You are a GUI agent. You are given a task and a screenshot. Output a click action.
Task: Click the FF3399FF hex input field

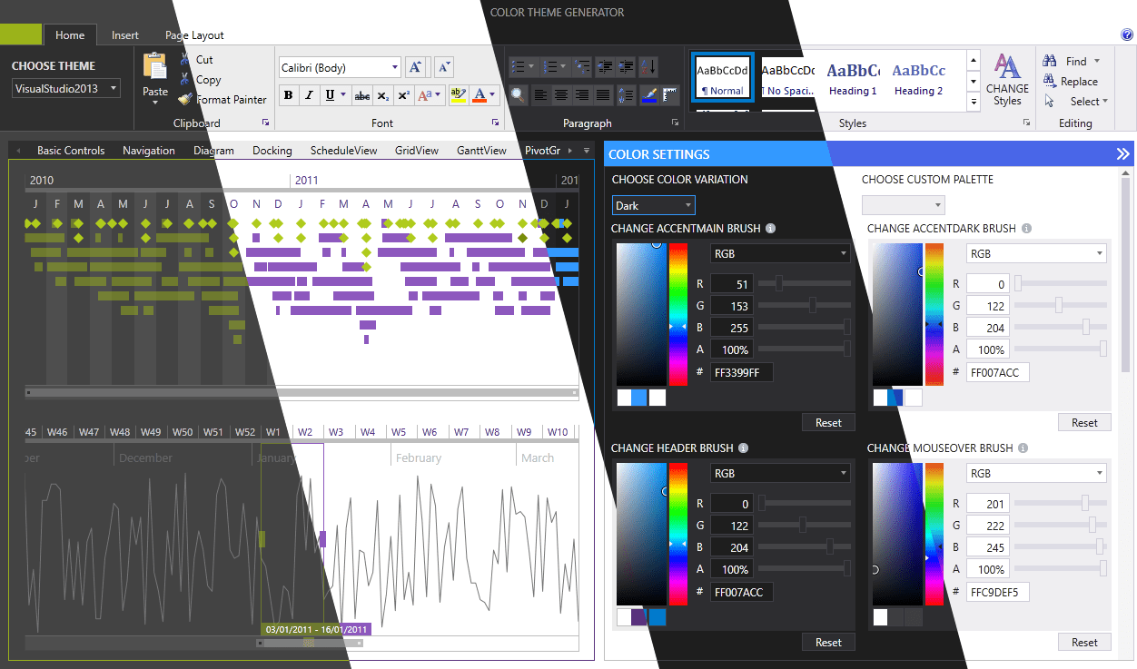[x=741, y=372]
